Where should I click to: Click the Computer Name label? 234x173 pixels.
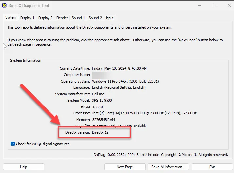coord(77,75)
